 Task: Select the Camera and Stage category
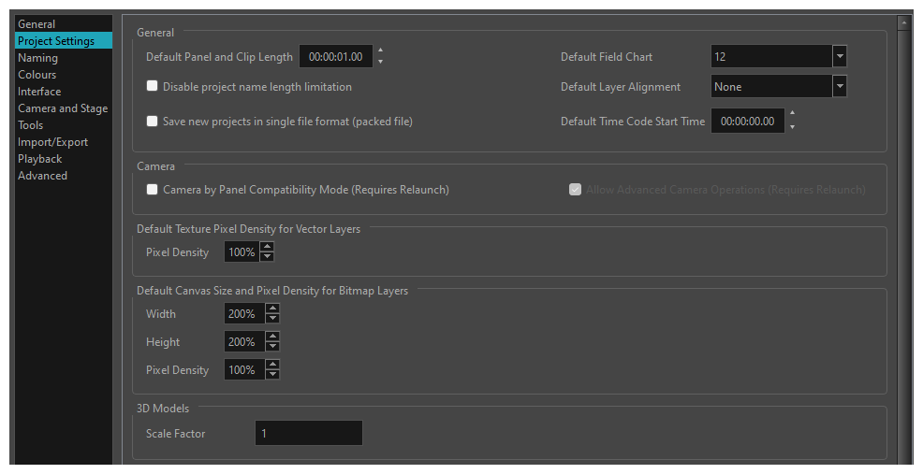(x=63, y=108)
